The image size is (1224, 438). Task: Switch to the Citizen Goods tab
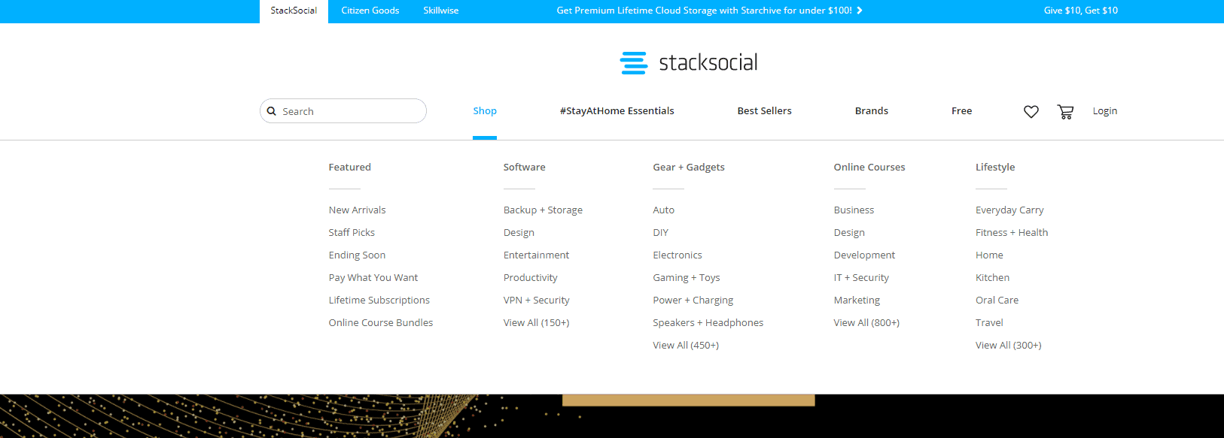point(370,11)
